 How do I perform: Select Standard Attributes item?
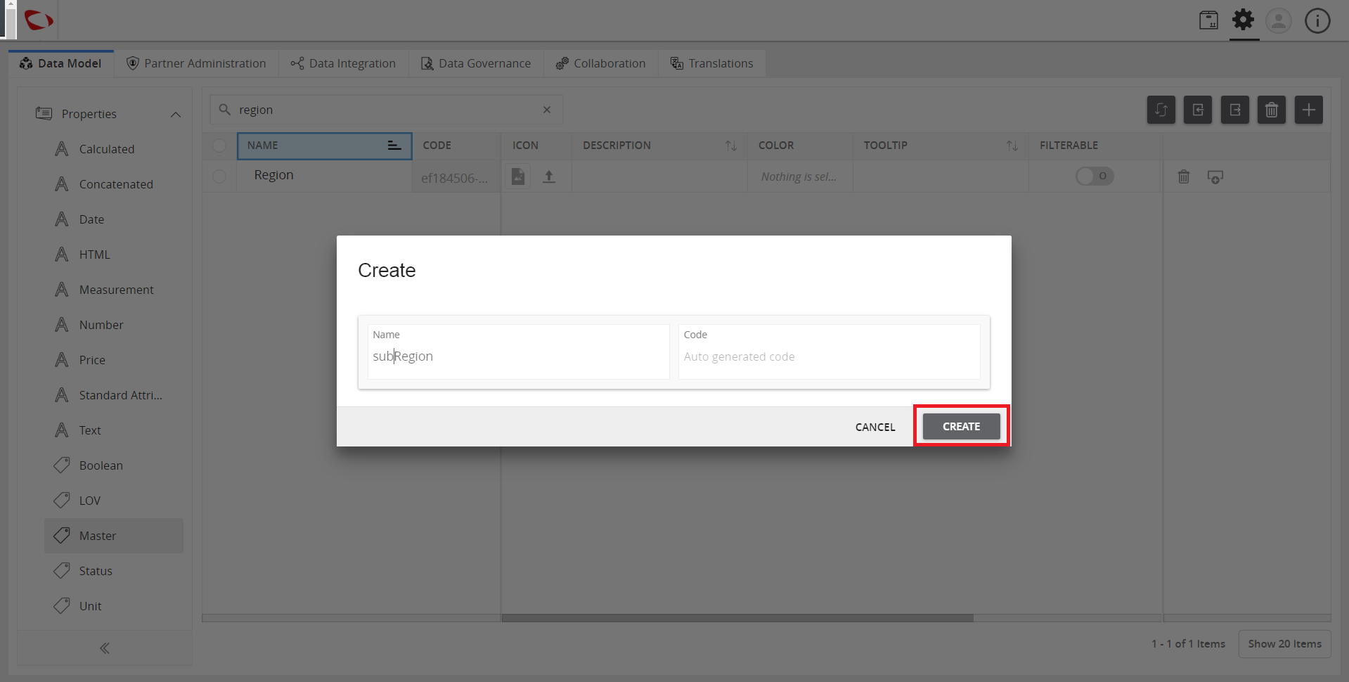tap(113, 395)
